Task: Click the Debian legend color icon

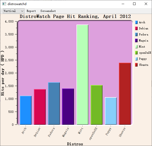Action: pyautogui.click(x=136, y=29)
